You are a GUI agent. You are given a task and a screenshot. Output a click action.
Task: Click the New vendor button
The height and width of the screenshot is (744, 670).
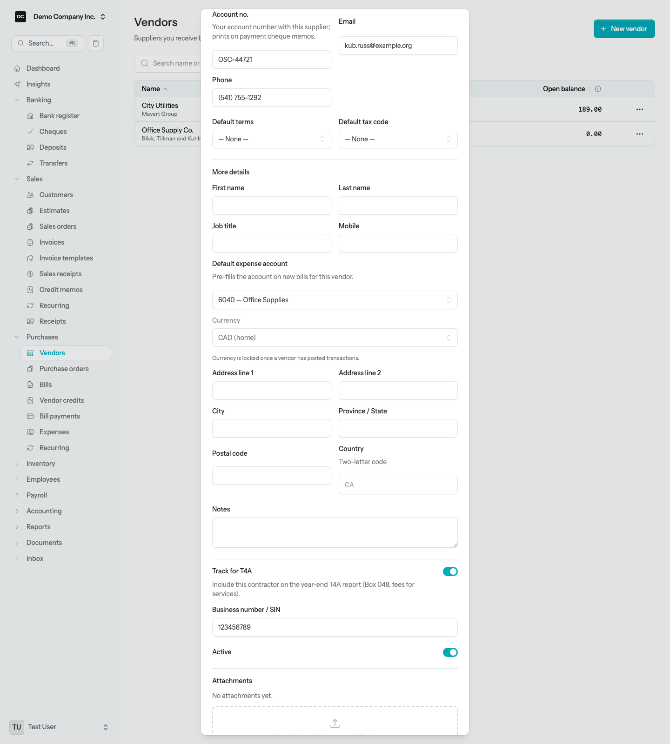(624, 29)
